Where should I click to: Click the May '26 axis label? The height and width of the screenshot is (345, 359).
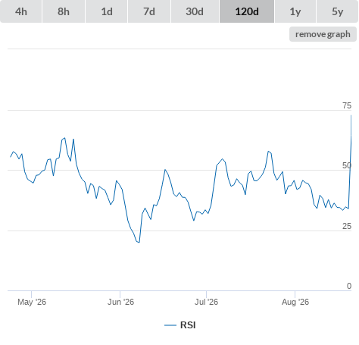[32, 302]
